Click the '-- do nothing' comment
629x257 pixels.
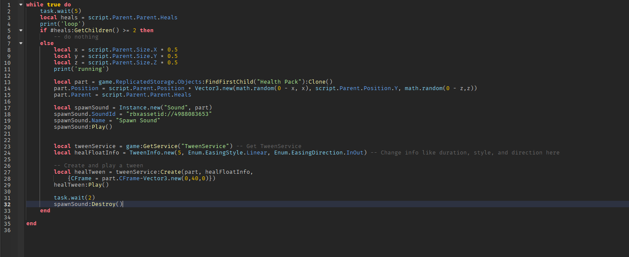(x=76, y=37)
